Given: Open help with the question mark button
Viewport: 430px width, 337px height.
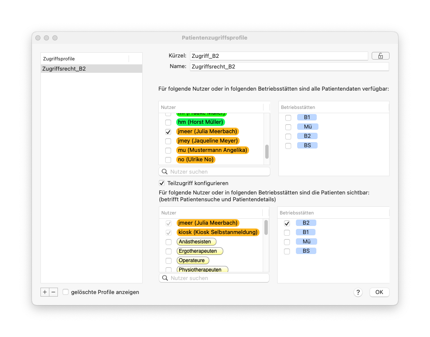Looking at the screenshot, I should (x=358, y=292).
